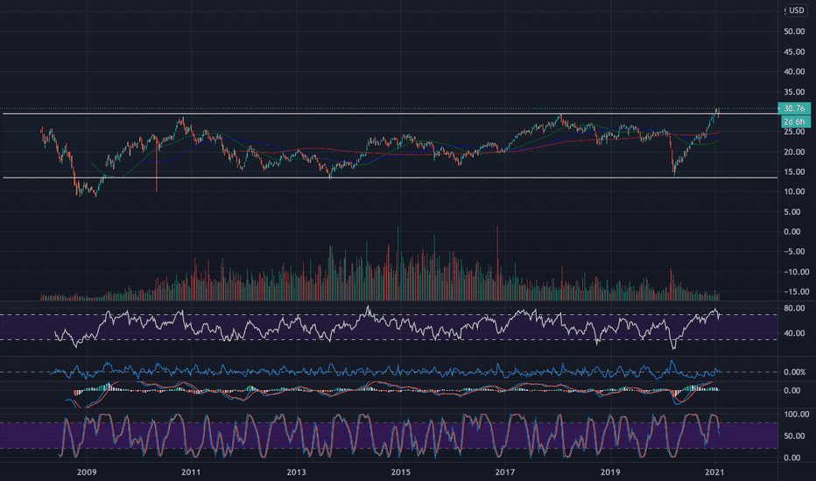The height and width of the screenshot is (481, 816).
Task: Click the 10.00 price axis label
Action: (794, 192)
